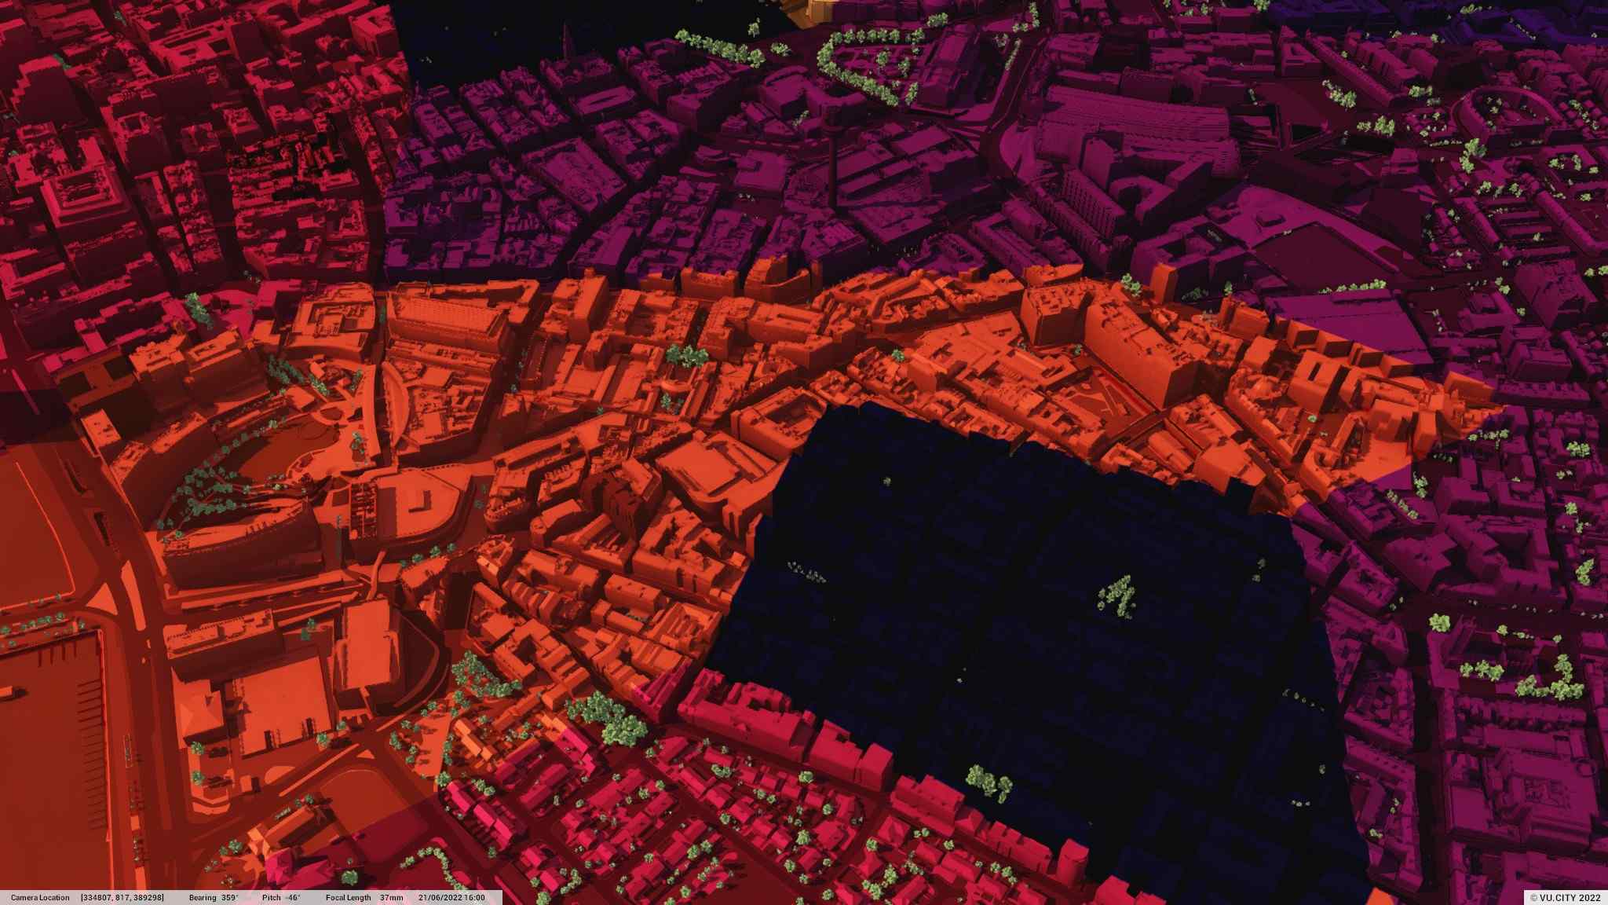This screenshot has height=905, width=1608.
Task: Click the date 21/06/2022 16:00
Action: (x=451, y=897)
